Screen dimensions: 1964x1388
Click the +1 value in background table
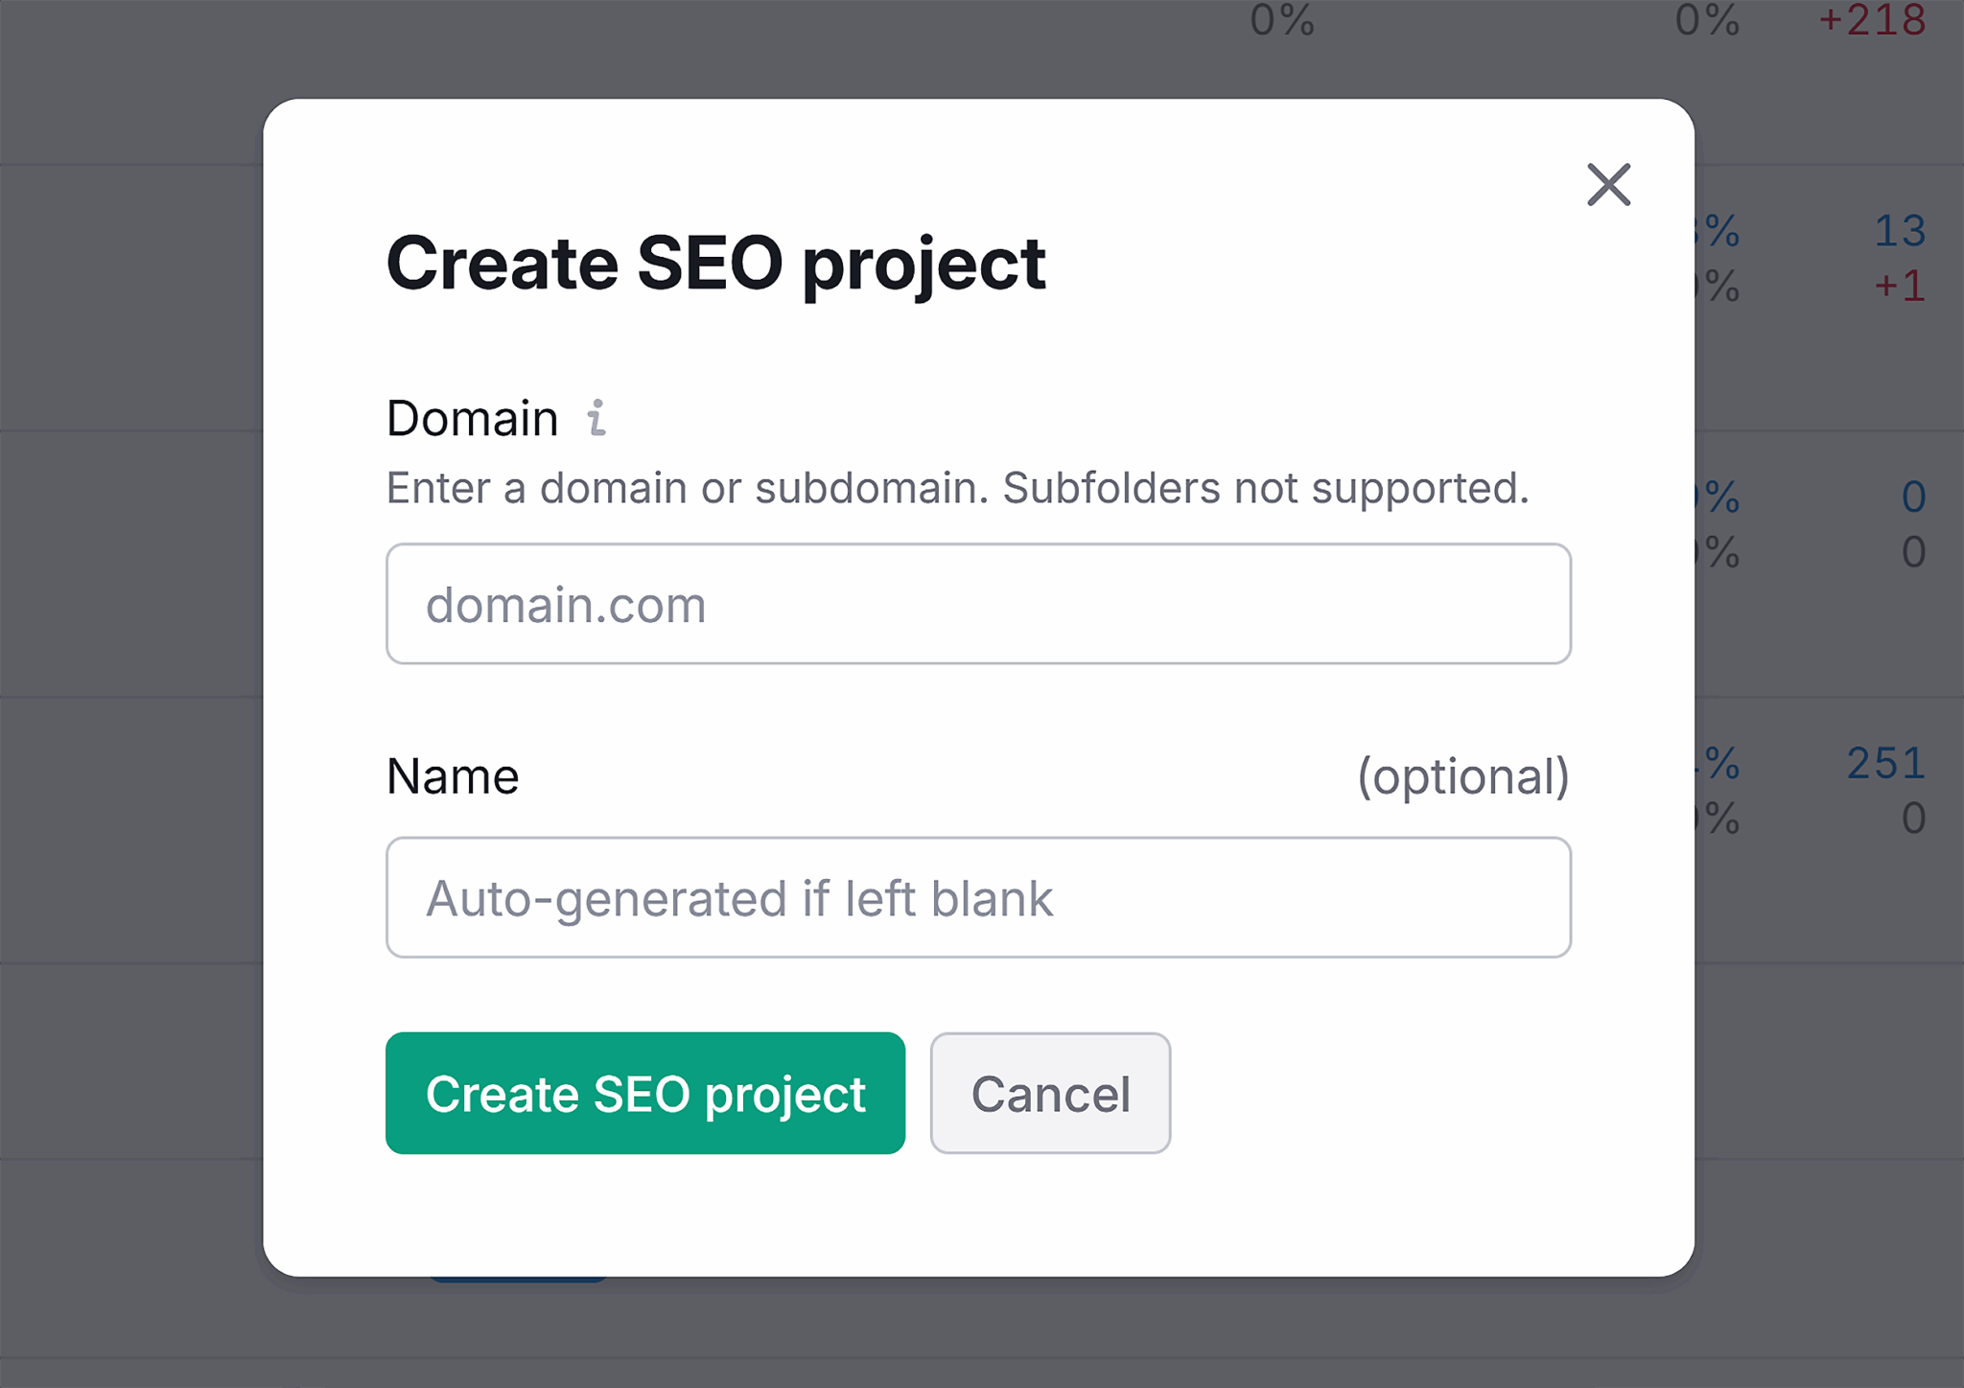pyautogui.click(x=1900, y=286)
